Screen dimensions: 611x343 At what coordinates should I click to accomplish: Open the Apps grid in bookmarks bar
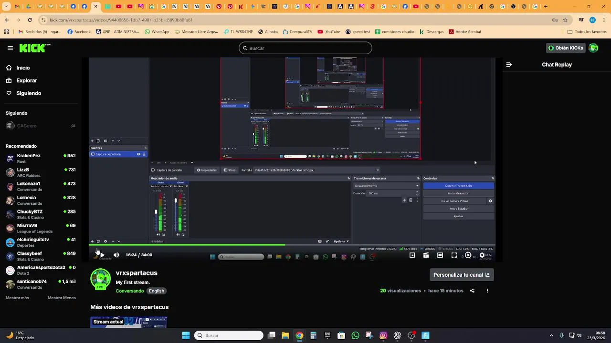pyautogui.click(x=6, y=32)
